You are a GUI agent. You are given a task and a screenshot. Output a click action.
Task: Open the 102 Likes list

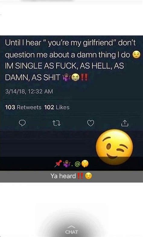click(57, 107)
